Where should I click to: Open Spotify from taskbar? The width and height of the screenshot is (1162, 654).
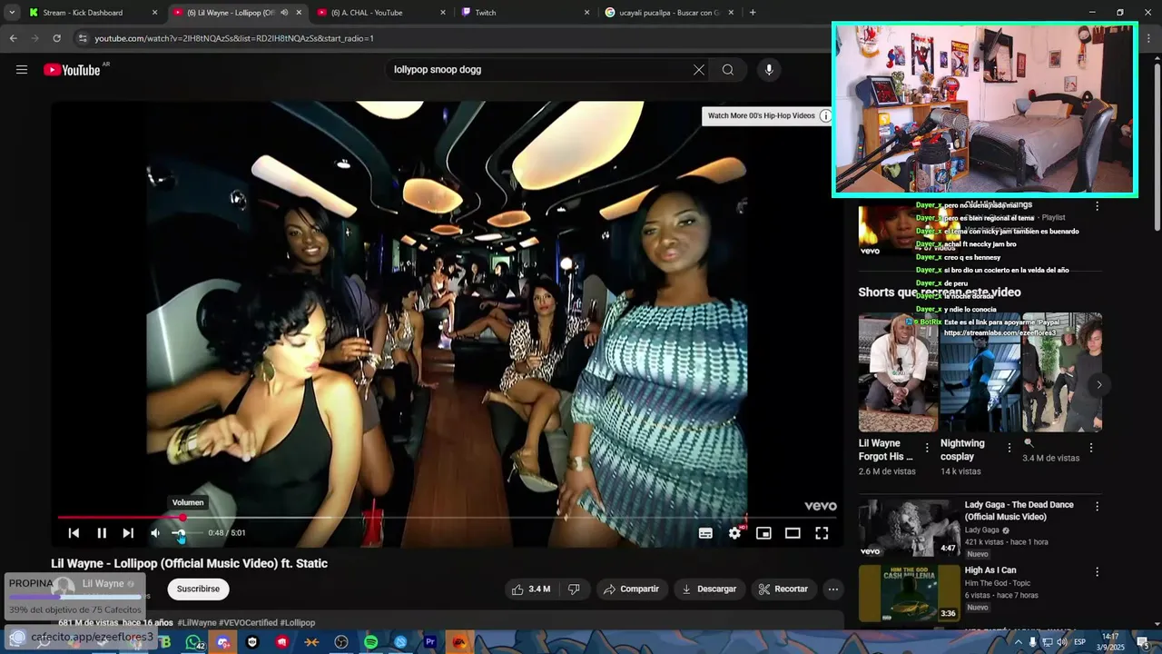tap(371, 642)
